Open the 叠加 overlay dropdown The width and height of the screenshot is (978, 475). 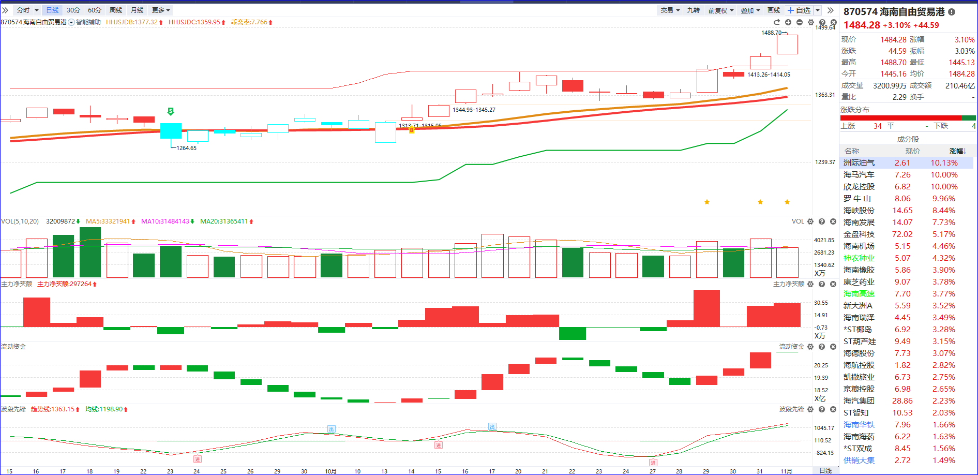tap(750, 10)
